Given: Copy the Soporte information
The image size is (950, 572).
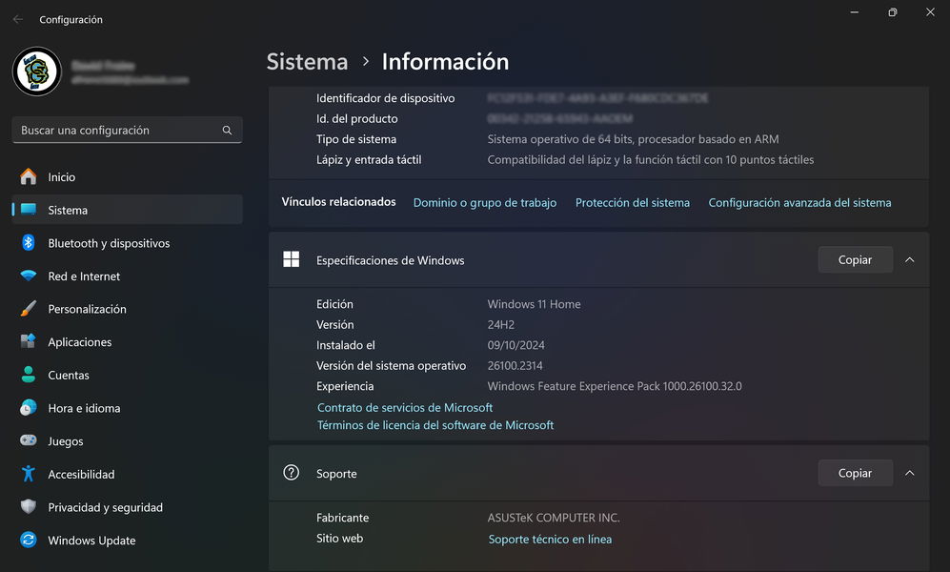Looking at the screenshot, I should pyautogui.click(x=855, y=473).
